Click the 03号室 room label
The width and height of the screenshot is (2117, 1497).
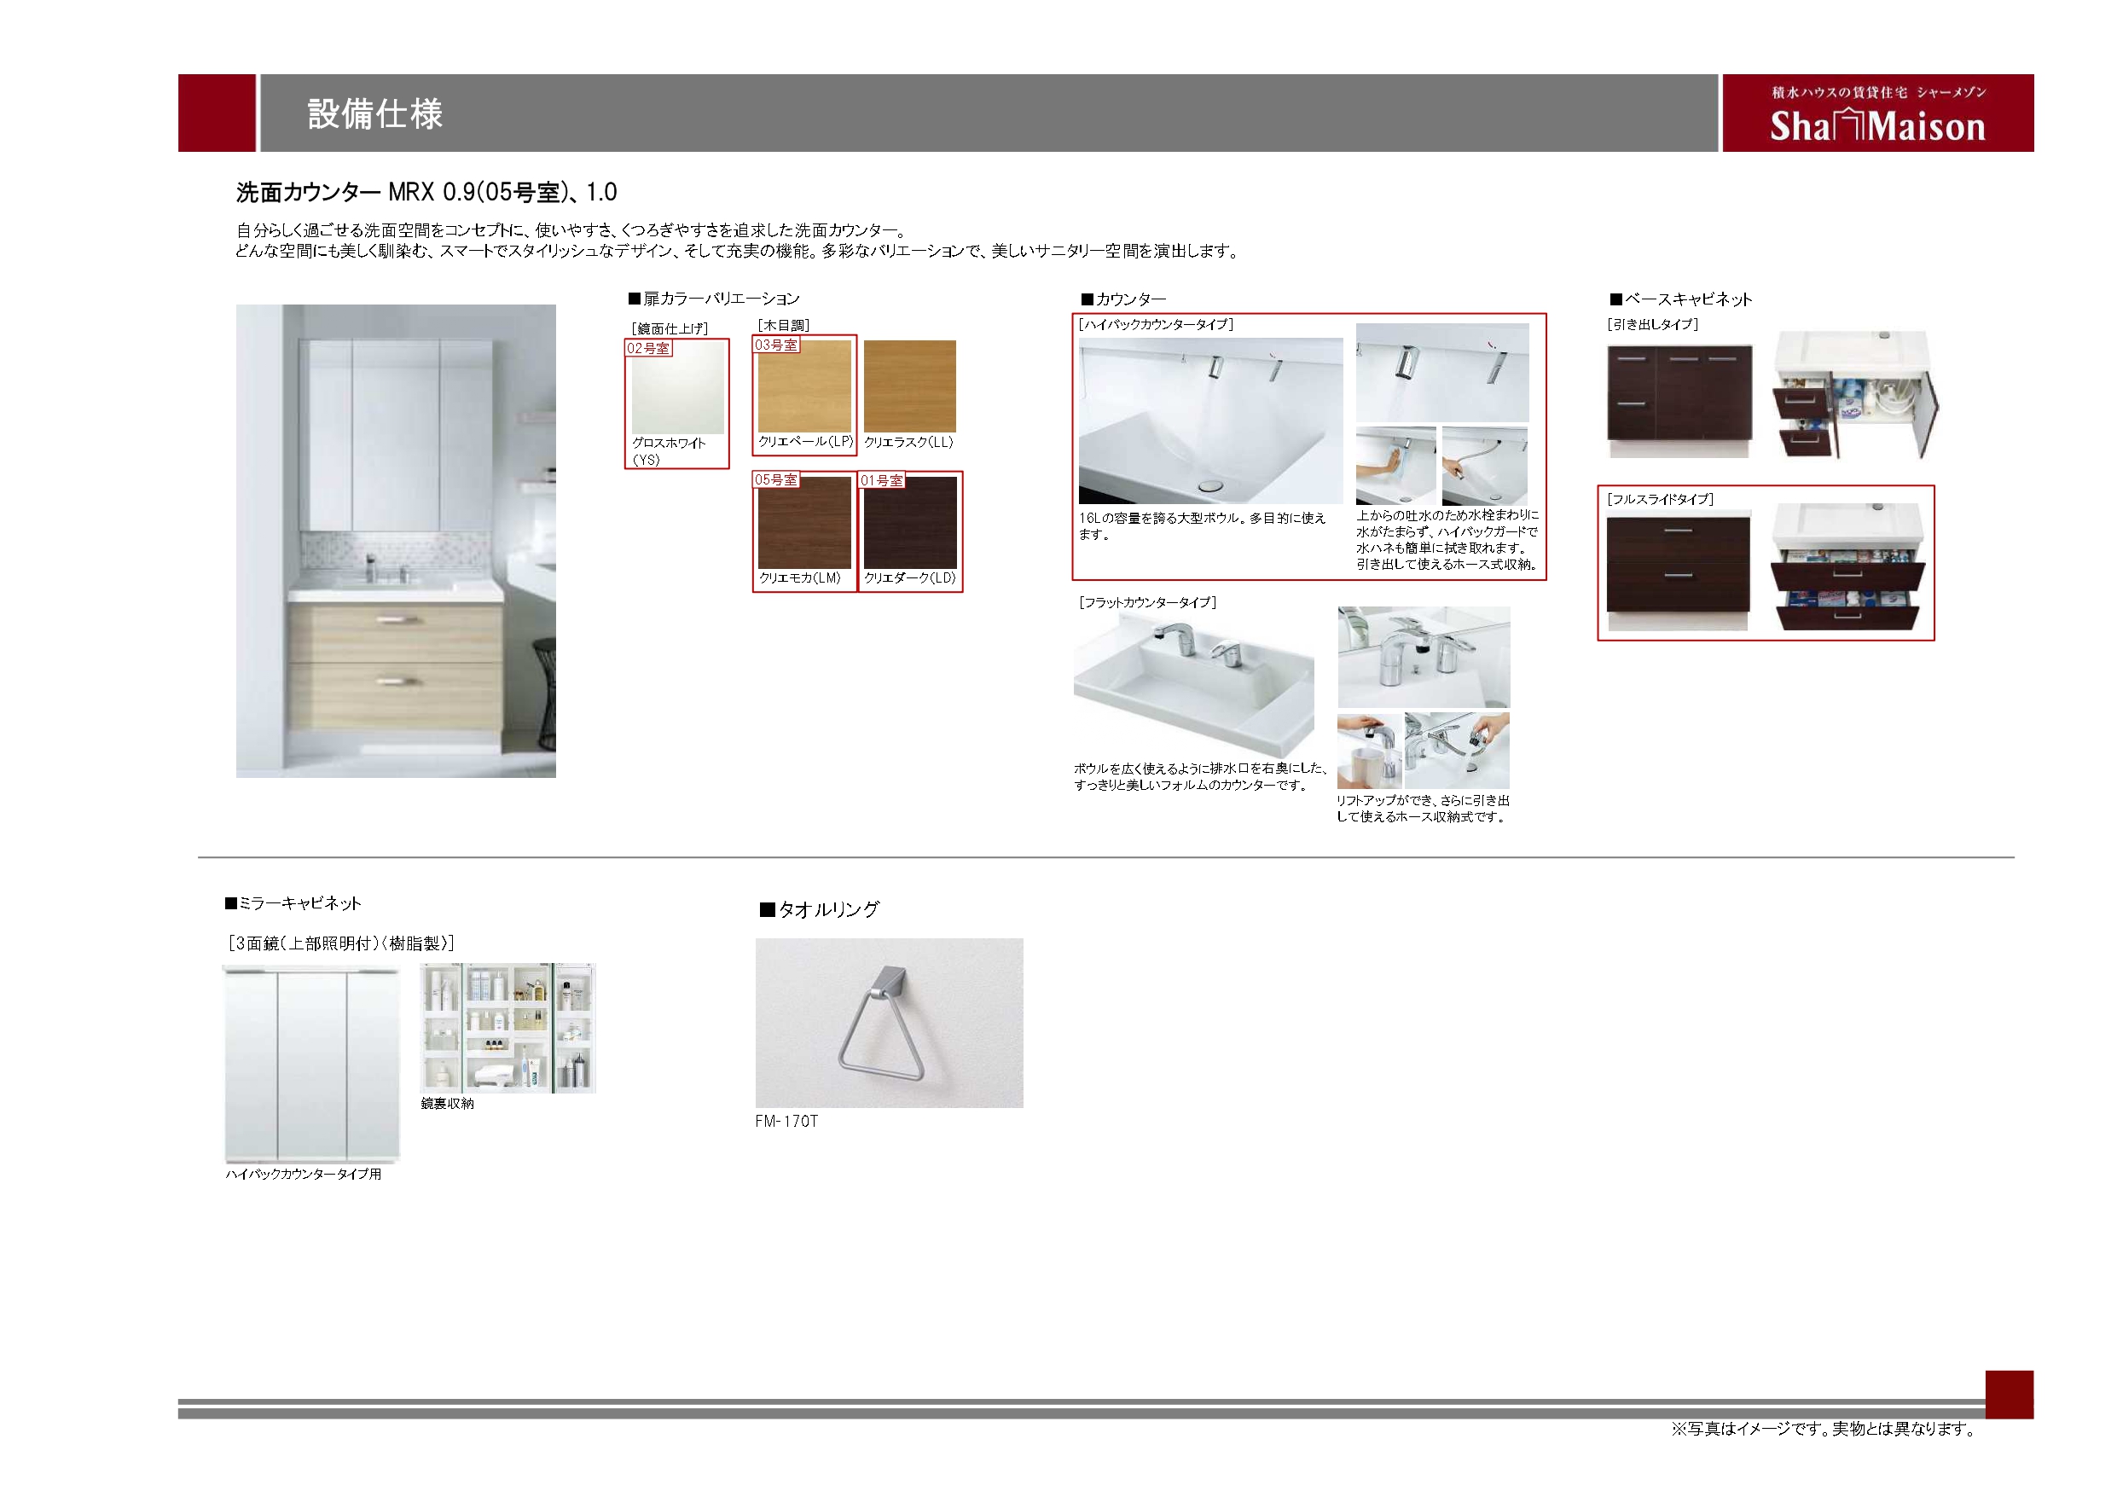pyautogui.click(x=776, y=345)
